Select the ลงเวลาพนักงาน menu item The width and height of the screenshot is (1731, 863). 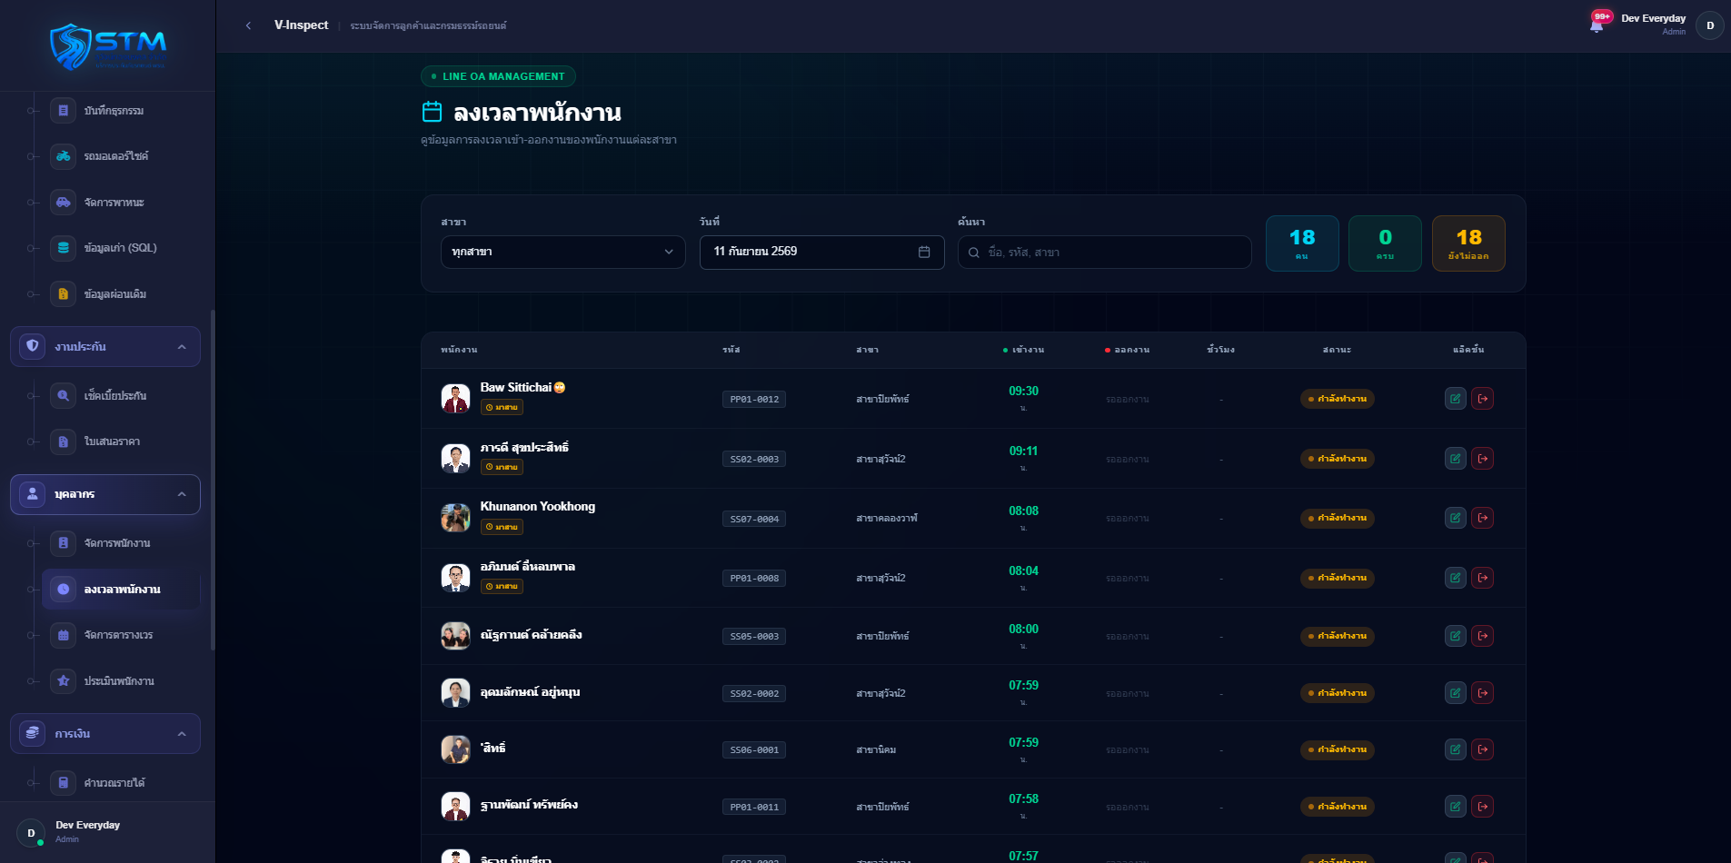point(121,590)
